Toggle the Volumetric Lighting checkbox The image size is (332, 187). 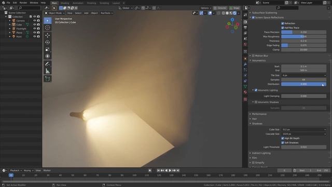pyautogui.click(x=256, y=90)
